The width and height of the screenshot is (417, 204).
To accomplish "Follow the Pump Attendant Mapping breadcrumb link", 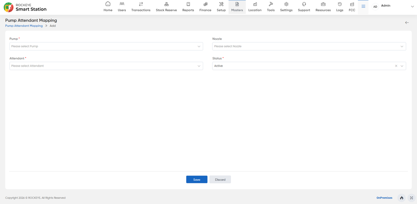I will coord(24,26).
